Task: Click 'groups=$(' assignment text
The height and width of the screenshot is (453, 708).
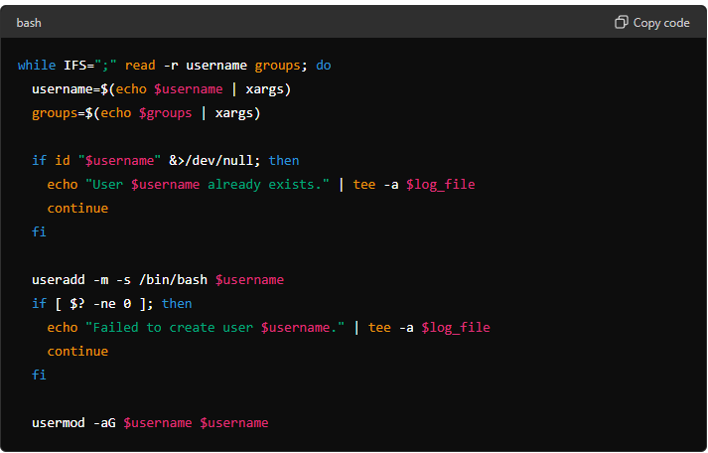Action: pyautogui.click(x=66, y=113)
